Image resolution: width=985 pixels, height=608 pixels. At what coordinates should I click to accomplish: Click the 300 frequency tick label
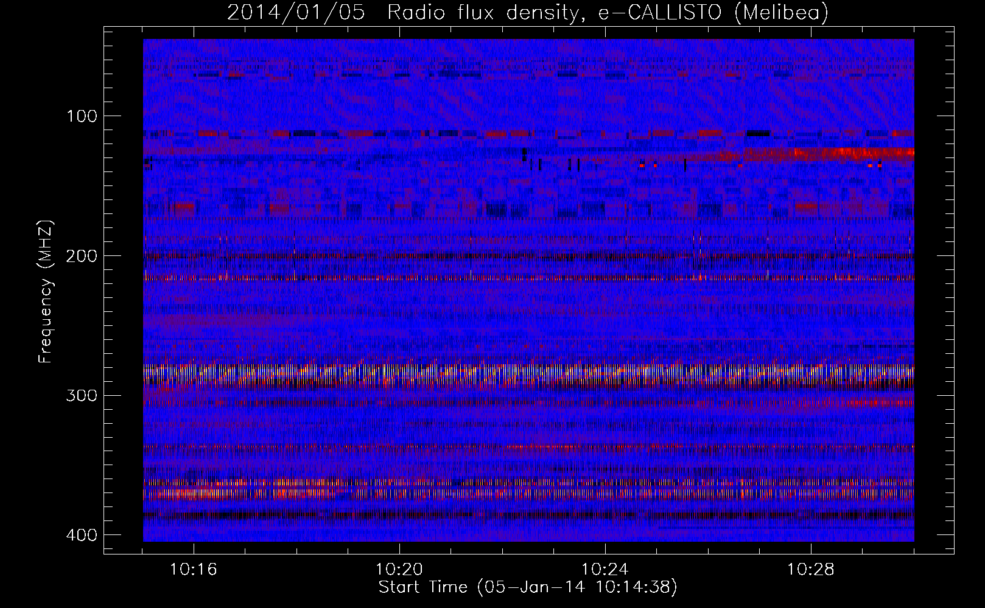coord(81,396)
